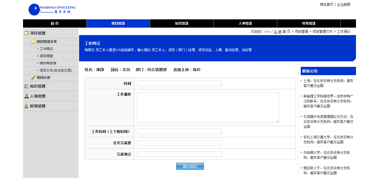Open 项目文本(含访谈记录) sidebar item
Viewport: 379px width, 192px height.
[x=55, y=70]
